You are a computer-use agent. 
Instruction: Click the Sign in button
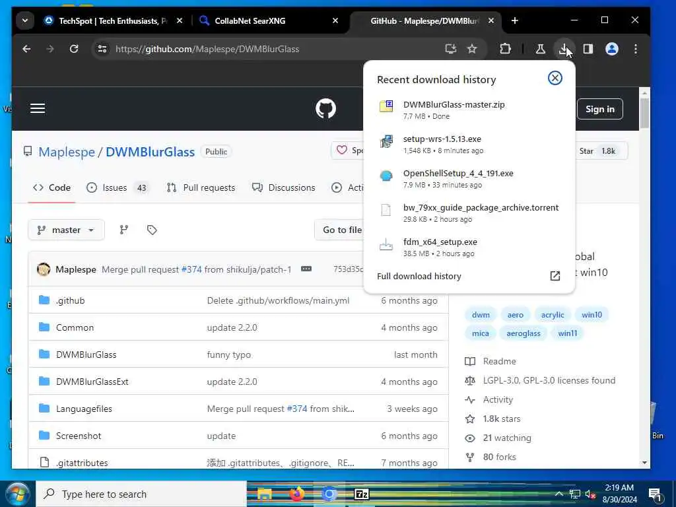coord(599,109)
